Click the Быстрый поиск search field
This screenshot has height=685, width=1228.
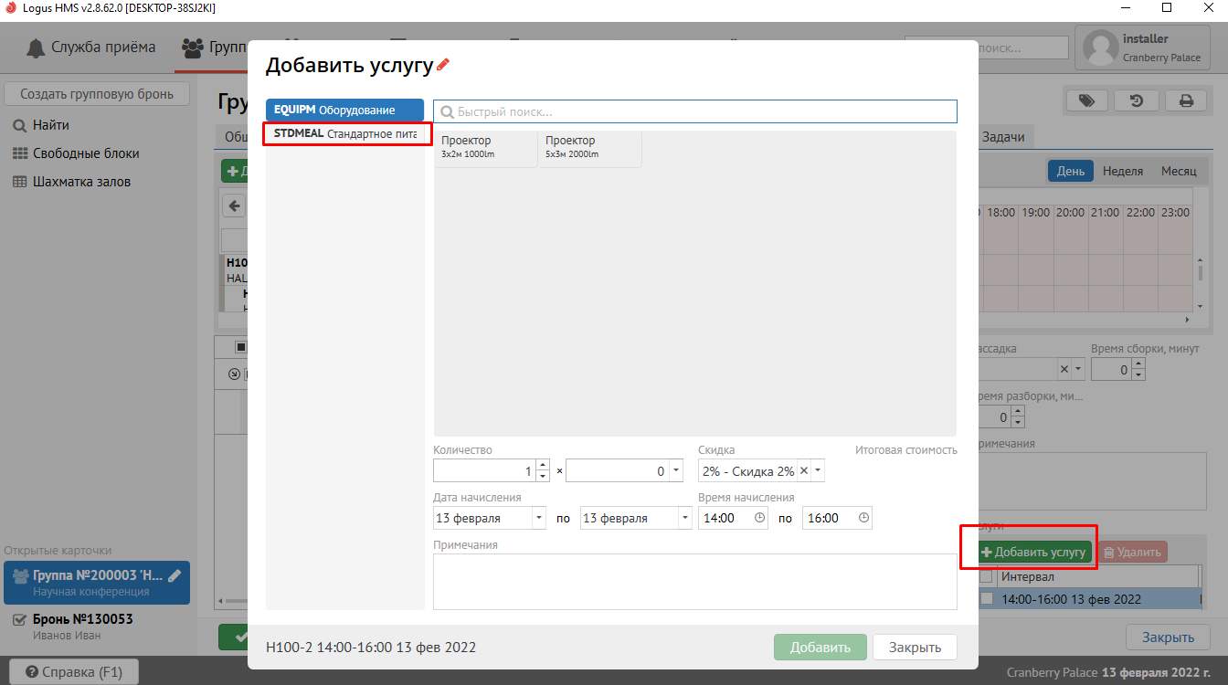(x=695, y=111)
